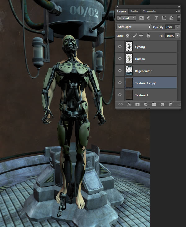The height and width of the screenshot is (227, 186).
Task: Filter layers by type layer icon
Action: coord(156,18)
